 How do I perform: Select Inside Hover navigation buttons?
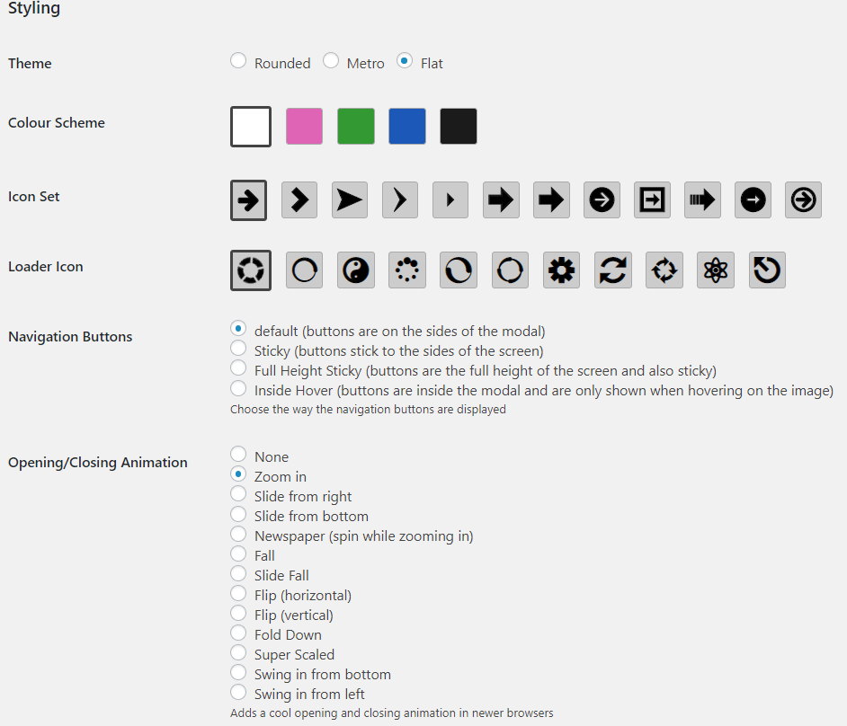coord(238,388)
